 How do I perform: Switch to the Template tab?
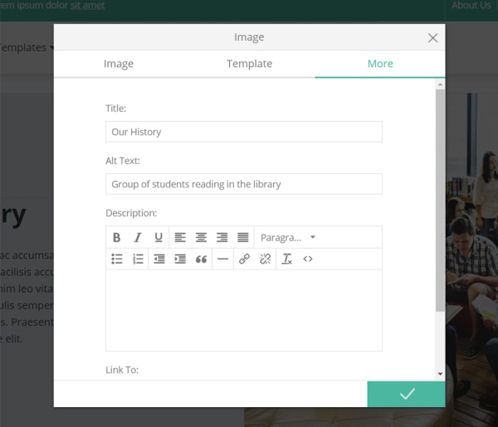249,64
